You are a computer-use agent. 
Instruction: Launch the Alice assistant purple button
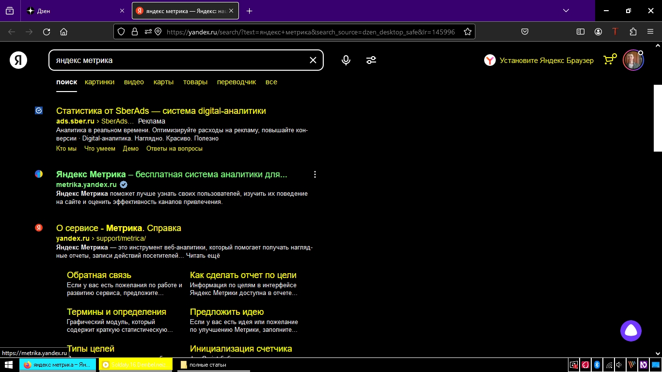631,331
